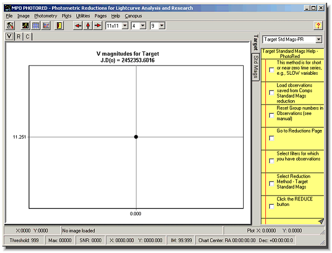Open the Image menu
Image resolution: width=332 pixels, height=253 pixels.
(23, 16)
